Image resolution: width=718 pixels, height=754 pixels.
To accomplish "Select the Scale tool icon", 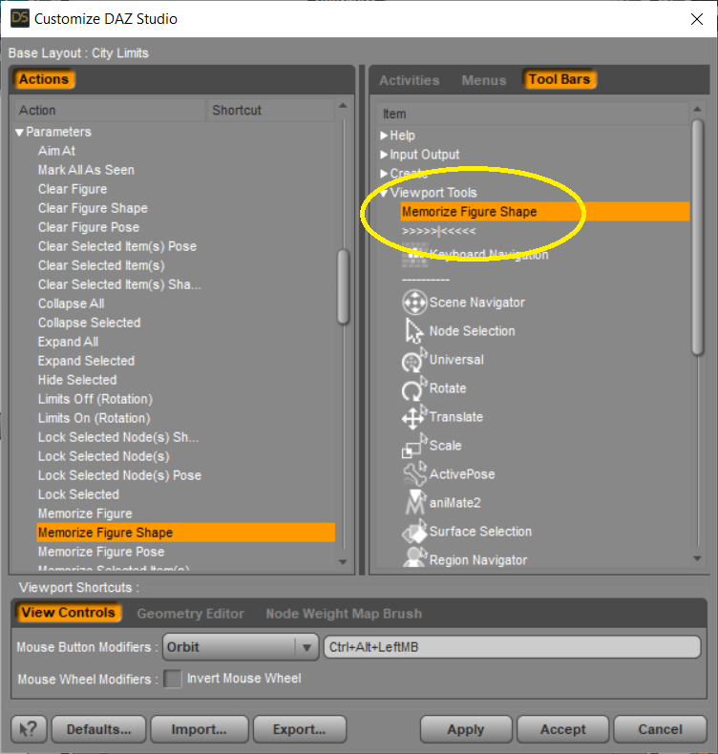I will (x=414, y=446).
